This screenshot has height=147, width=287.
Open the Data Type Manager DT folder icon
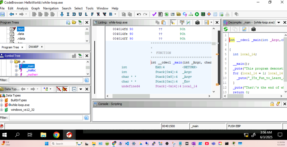tap(178, 14)
